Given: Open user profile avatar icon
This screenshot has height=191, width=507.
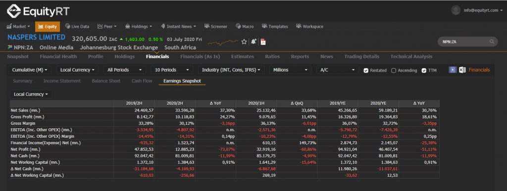Looking at the screenshot, I should pos(456,10).
